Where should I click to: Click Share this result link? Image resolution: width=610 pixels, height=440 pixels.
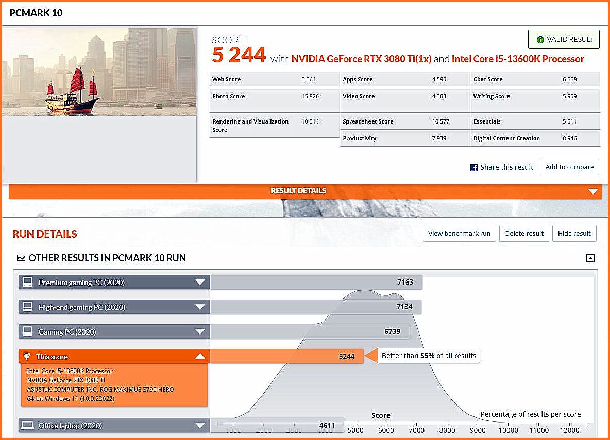pos(506,167)
